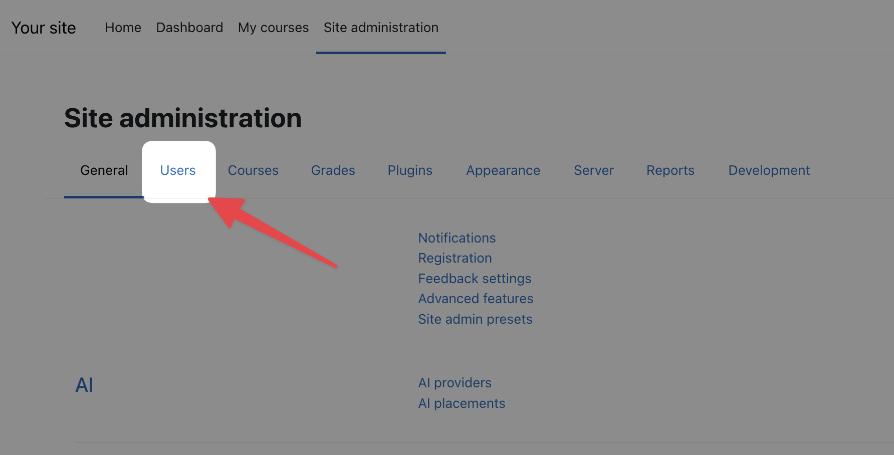The width and height of the screenshot is (894, 455).
Task: Go to Advanced features
Action: (476, 299)
